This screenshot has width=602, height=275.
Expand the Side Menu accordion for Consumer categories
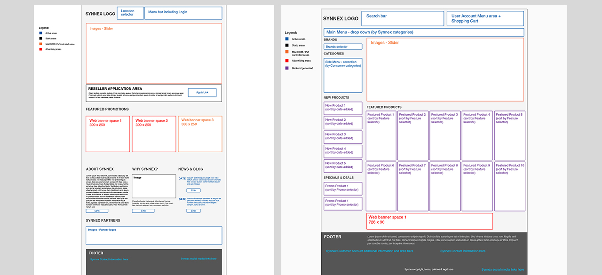point(343,75)
